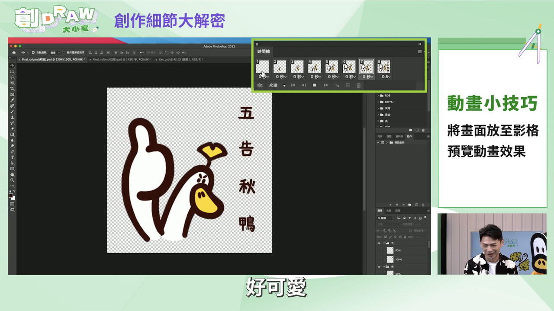Screen dimensions: 554x311
Task: Enable show transform controls checkbox
Action: click(x=64, y=53)
